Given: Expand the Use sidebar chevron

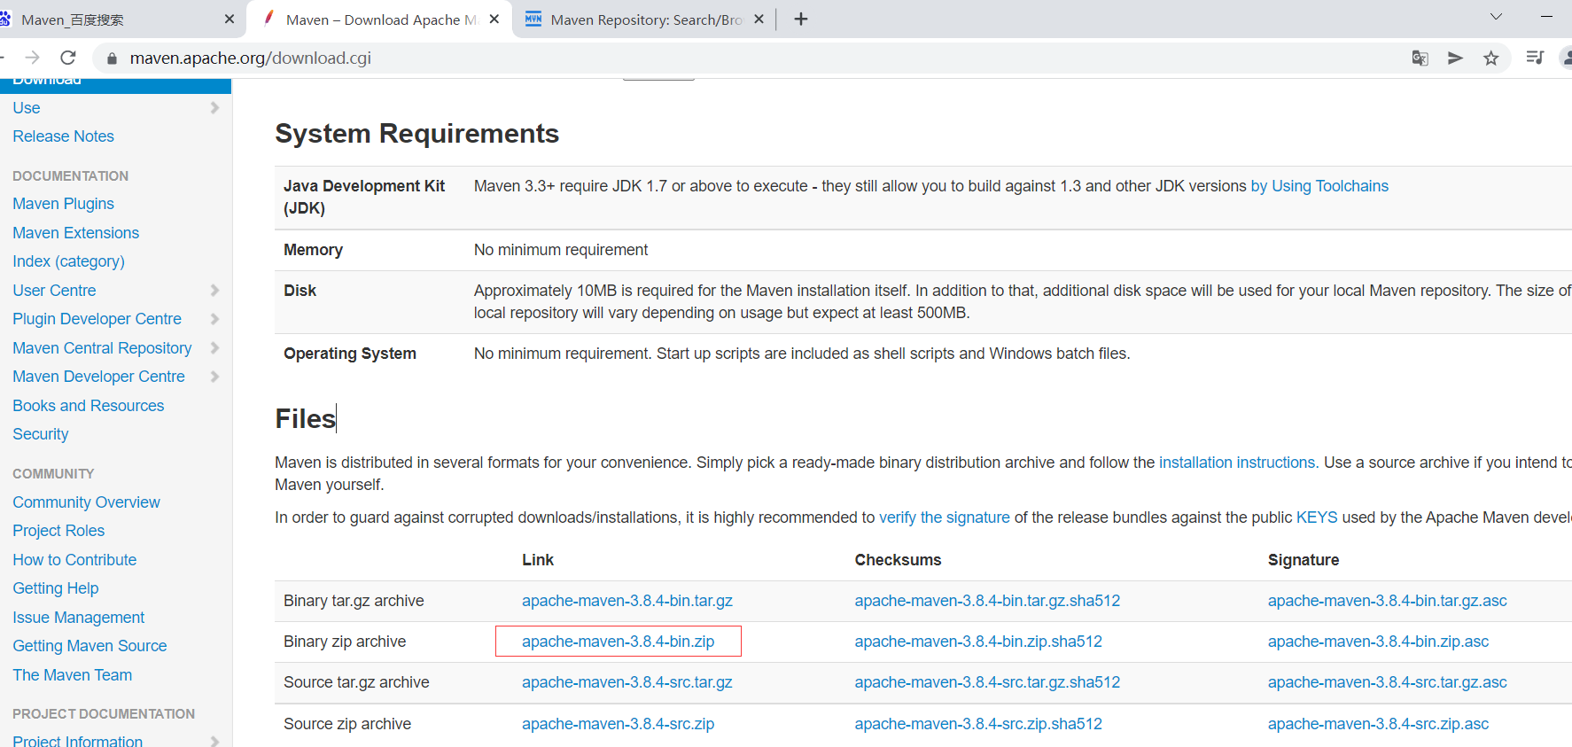Looking at the screenshot, I should (x=214, y=108).
